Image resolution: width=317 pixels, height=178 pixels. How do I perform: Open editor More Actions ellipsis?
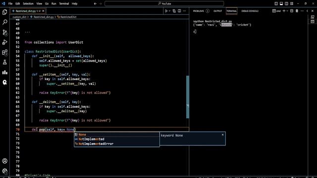184,11
